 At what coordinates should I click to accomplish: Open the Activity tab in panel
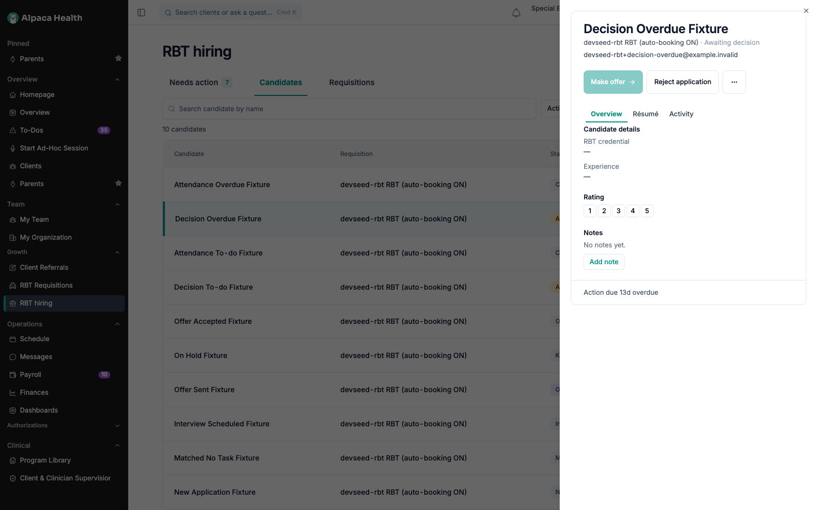(x=681, y=114)
